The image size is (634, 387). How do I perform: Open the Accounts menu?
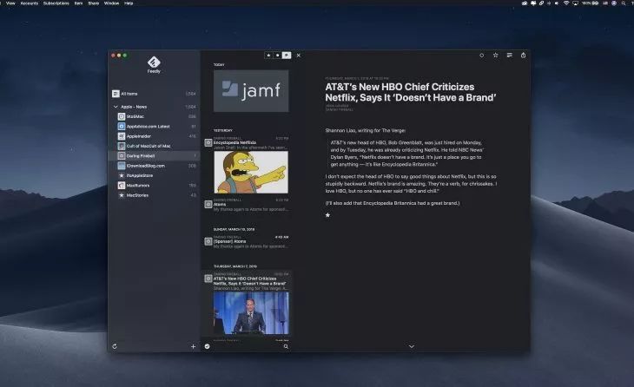click(30, 3)
